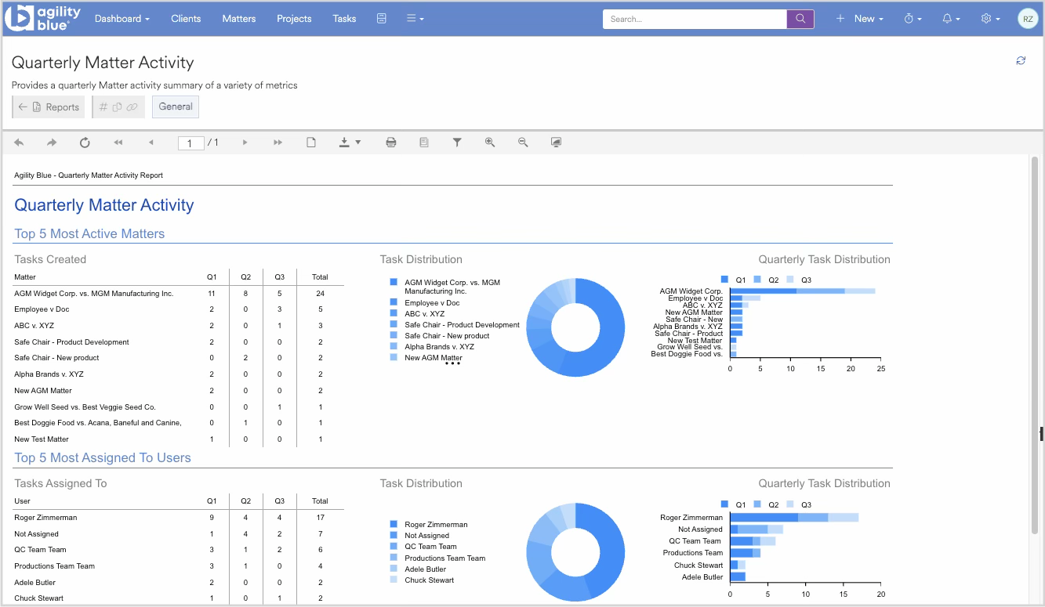
Task: Click the purple search magnifier button
Action: (800, 19)
